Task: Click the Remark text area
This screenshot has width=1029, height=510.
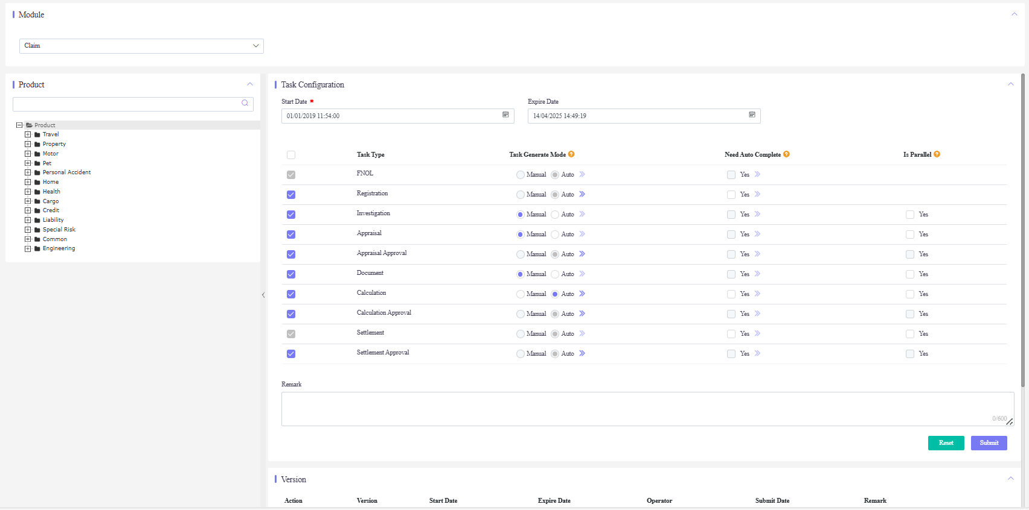Action: click(647, 409)
